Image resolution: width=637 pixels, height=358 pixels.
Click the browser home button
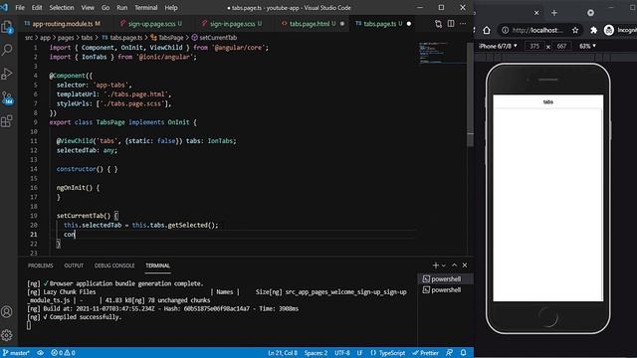[487, 30]
